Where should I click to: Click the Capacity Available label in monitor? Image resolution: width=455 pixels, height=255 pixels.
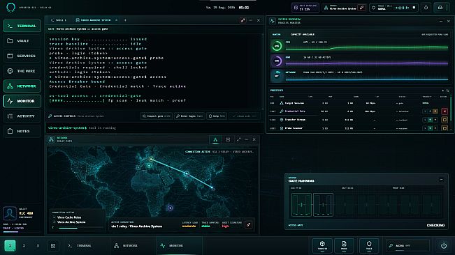[303, 34]
